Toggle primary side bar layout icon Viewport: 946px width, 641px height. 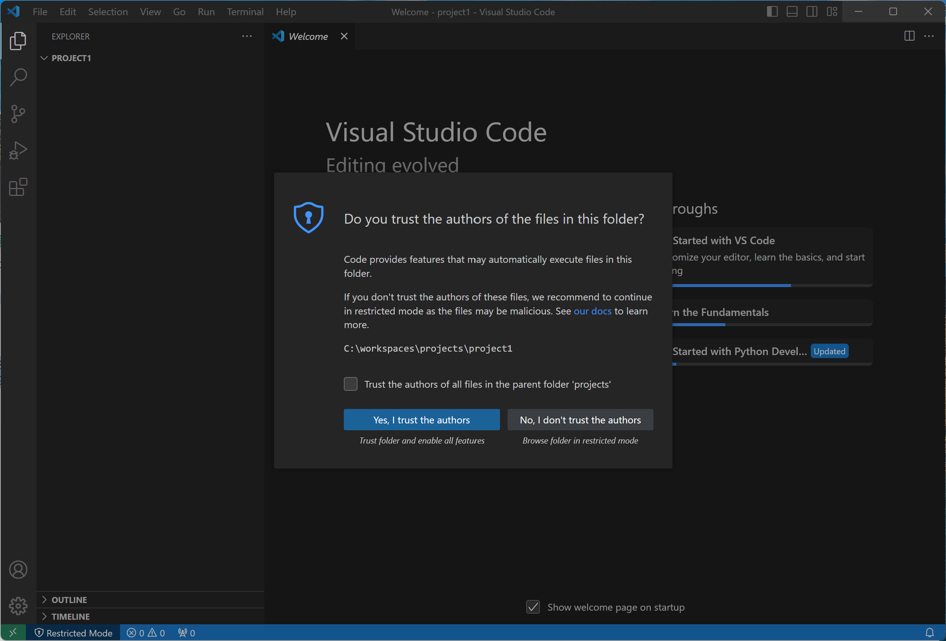pyautogui.click(x=772, y=12)
